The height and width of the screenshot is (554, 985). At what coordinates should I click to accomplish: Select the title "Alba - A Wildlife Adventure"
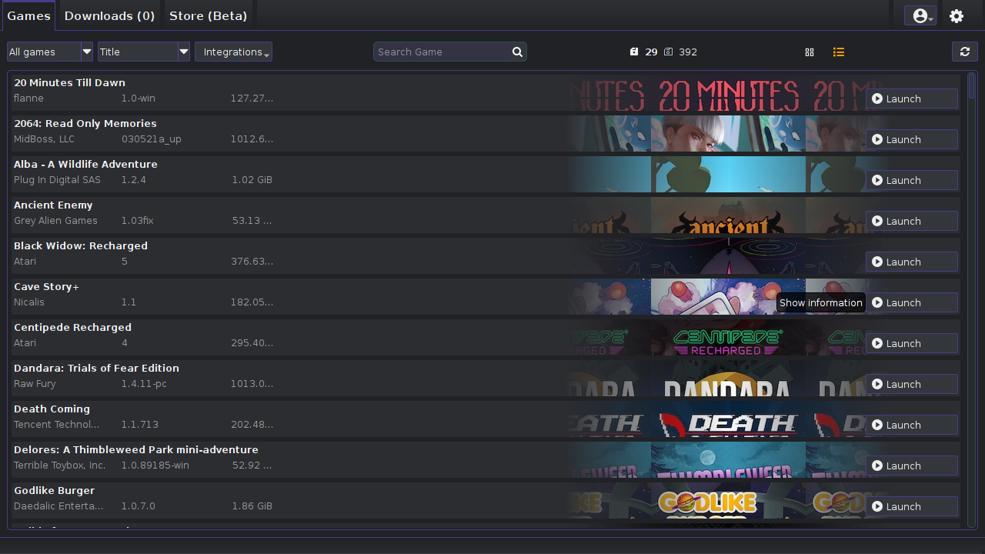click(85, 164)
